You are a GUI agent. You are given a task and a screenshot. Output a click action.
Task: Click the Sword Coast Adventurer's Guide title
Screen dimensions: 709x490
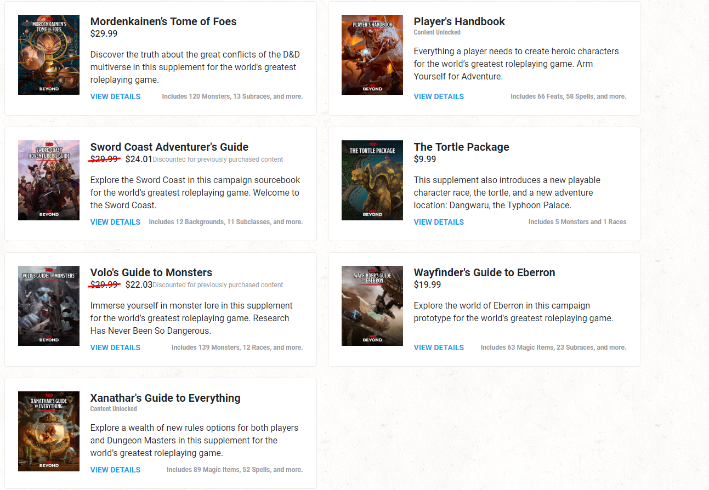point(169,147)
